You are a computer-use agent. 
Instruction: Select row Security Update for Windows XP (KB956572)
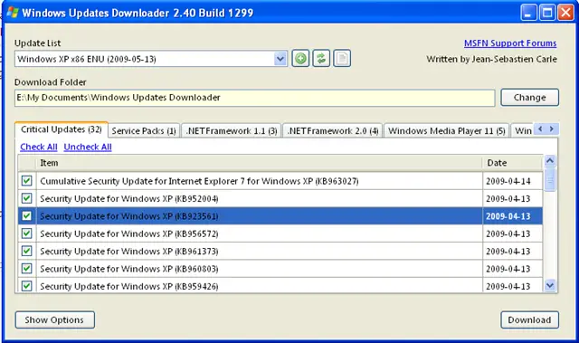(280, 233)
